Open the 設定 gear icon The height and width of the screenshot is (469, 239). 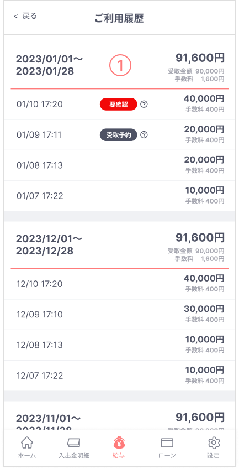214,443
